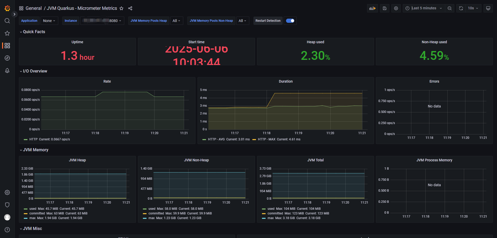Share the dashboard via share icon
Screen dimensions: 497x238
click(130, 8)
